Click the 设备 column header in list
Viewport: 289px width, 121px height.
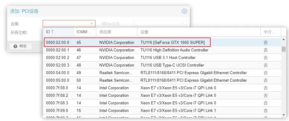coord(198,32)
